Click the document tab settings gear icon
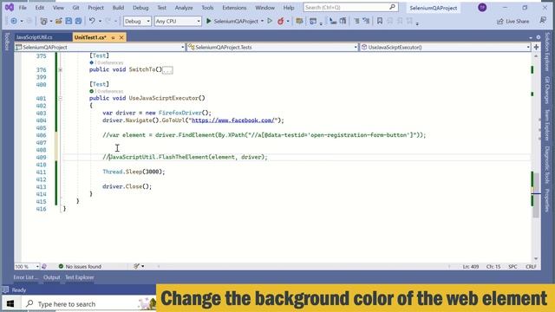 tap(539, 37)
